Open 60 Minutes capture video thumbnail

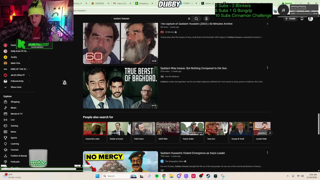pyautogui.click(x=120, y=43)
